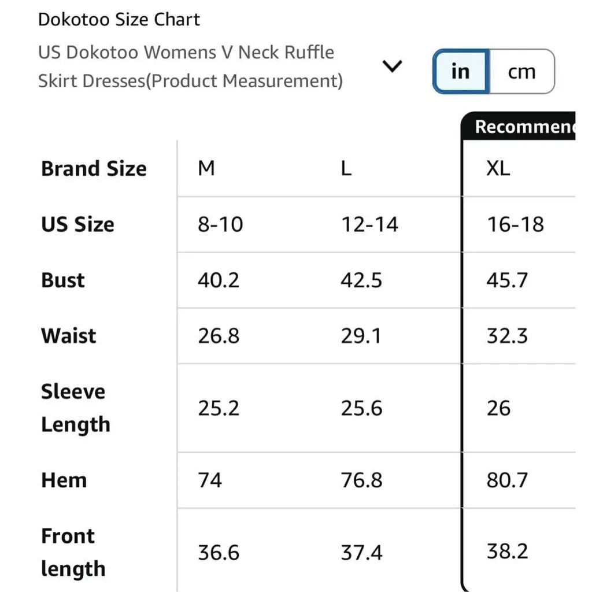592x592 pixels.
Task: Click the Hem row label
Action: (x=64, y=480)
